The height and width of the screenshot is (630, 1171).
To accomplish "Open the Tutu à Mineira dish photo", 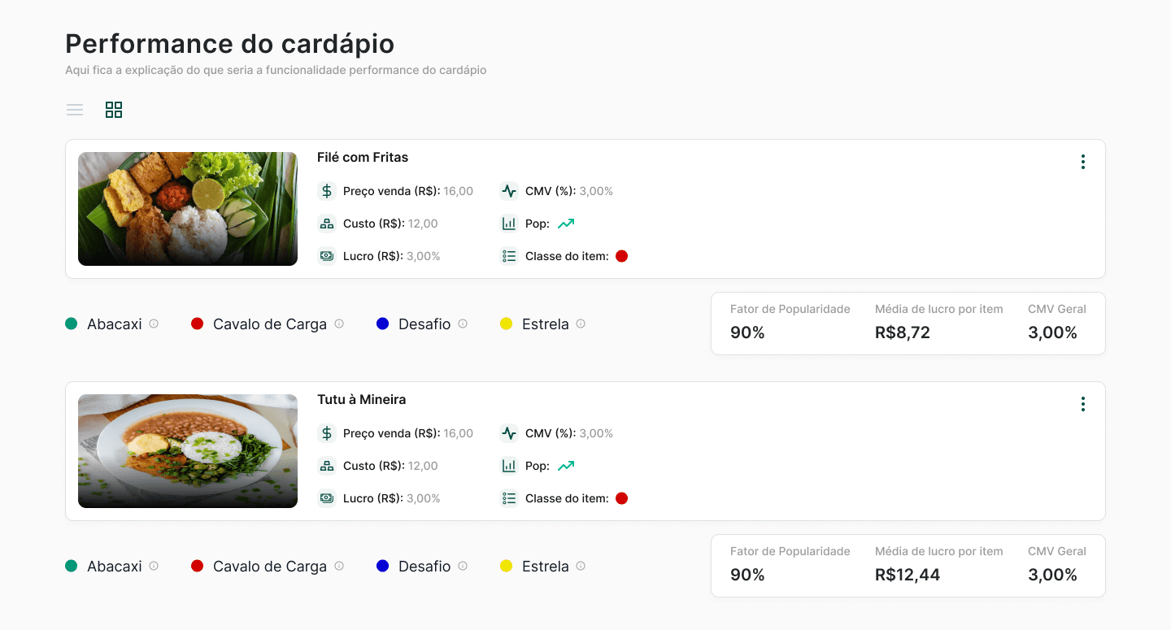I will pos(188,451).
